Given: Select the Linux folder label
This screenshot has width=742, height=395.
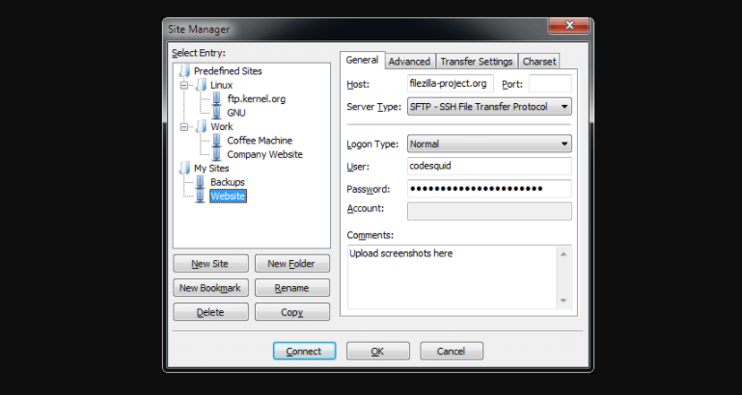Looking at the screenshot, I should (x=221, y=85).
